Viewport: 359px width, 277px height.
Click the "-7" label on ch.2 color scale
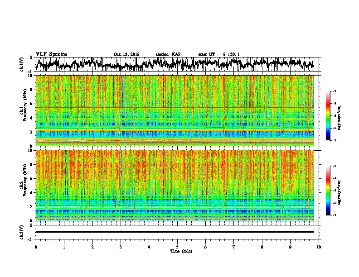tap(335, 215)
